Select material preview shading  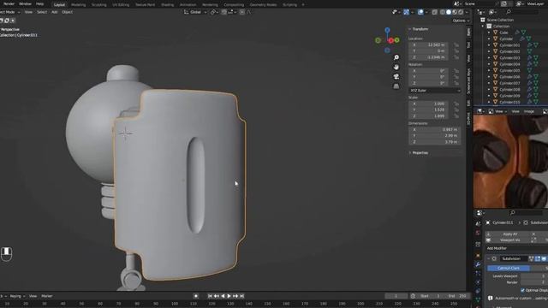coord(455,12)
